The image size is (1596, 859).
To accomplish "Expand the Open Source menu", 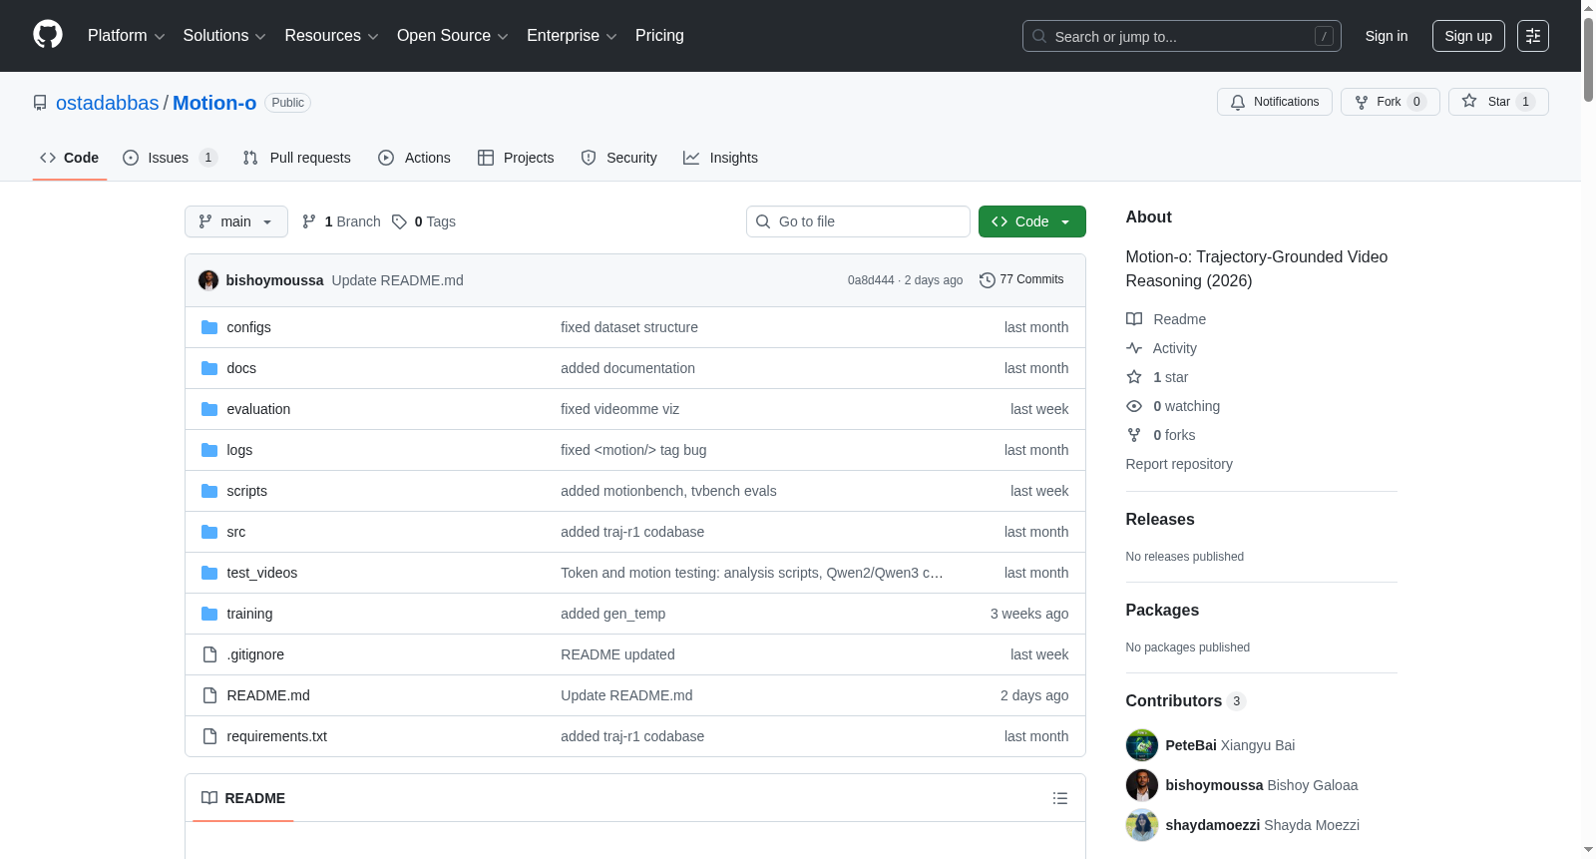I will [453, 36].
